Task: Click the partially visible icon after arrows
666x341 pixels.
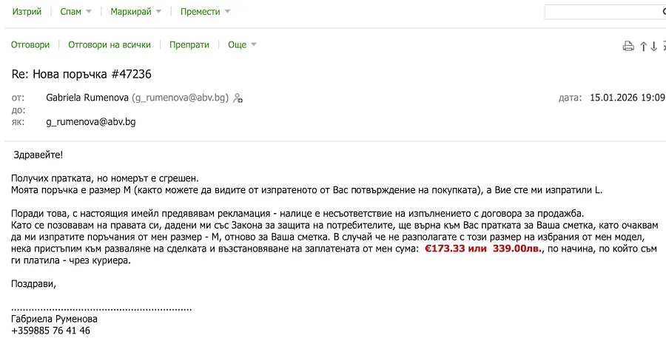Action: tap(664, 46)
